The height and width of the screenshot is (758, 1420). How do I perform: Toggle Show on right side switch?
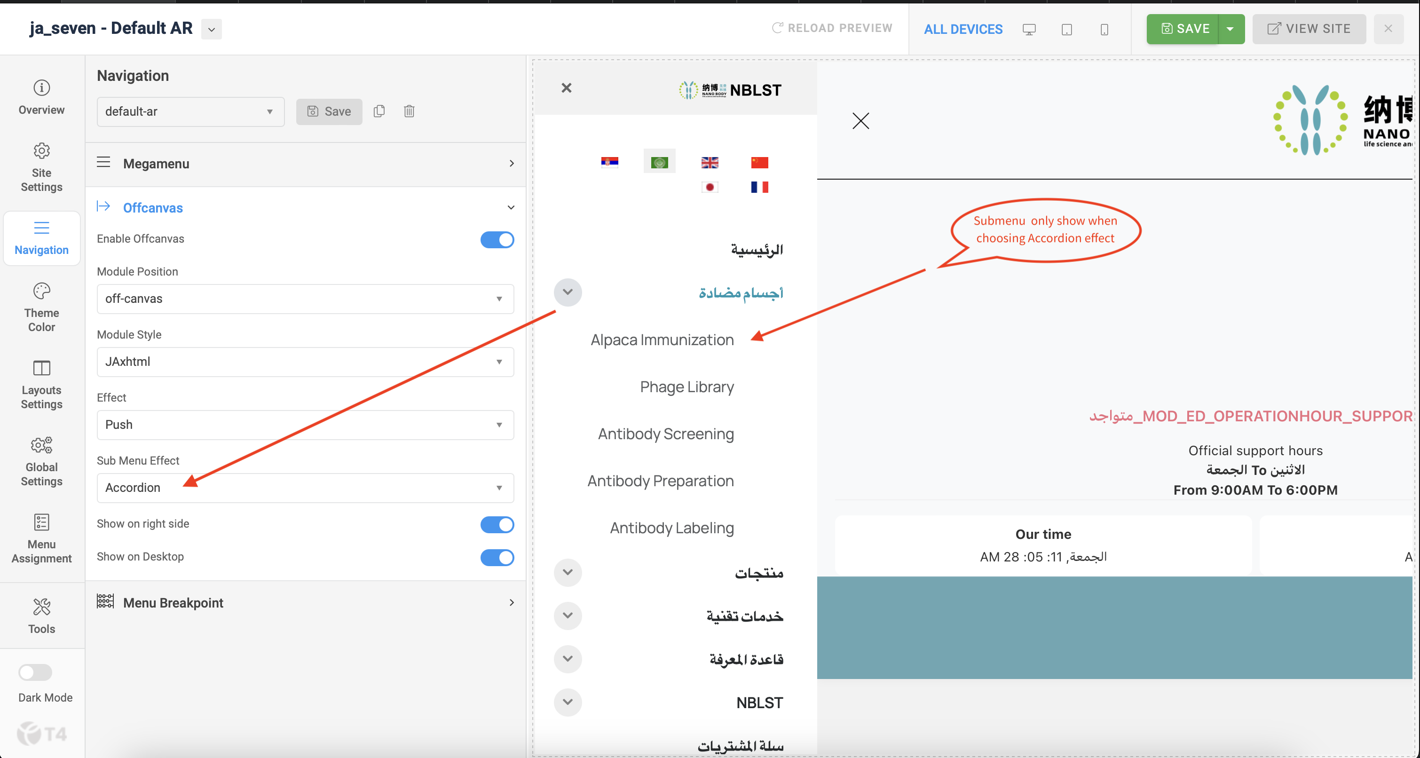pyautogui.click(x=497, y=524)
